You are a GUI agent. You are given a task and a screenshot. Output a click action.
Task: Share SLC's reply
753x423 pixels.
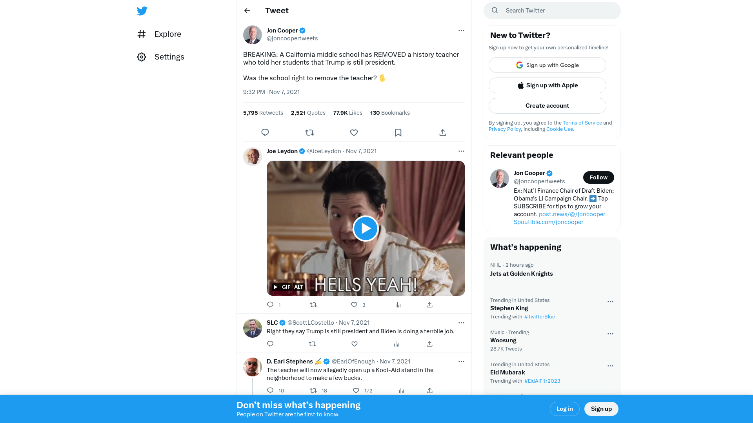[430, 344]
